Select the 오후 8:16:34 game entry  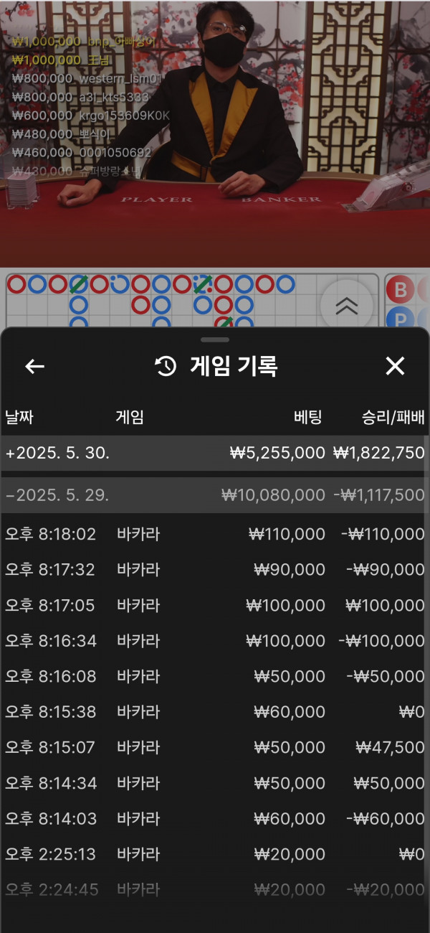(x=214, y=641)
